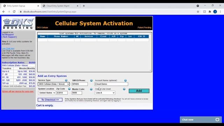Image resolution: width=224 pixels, height=126 pixels.
Task: Click the SIM ID column header
Action: point(141,36)
